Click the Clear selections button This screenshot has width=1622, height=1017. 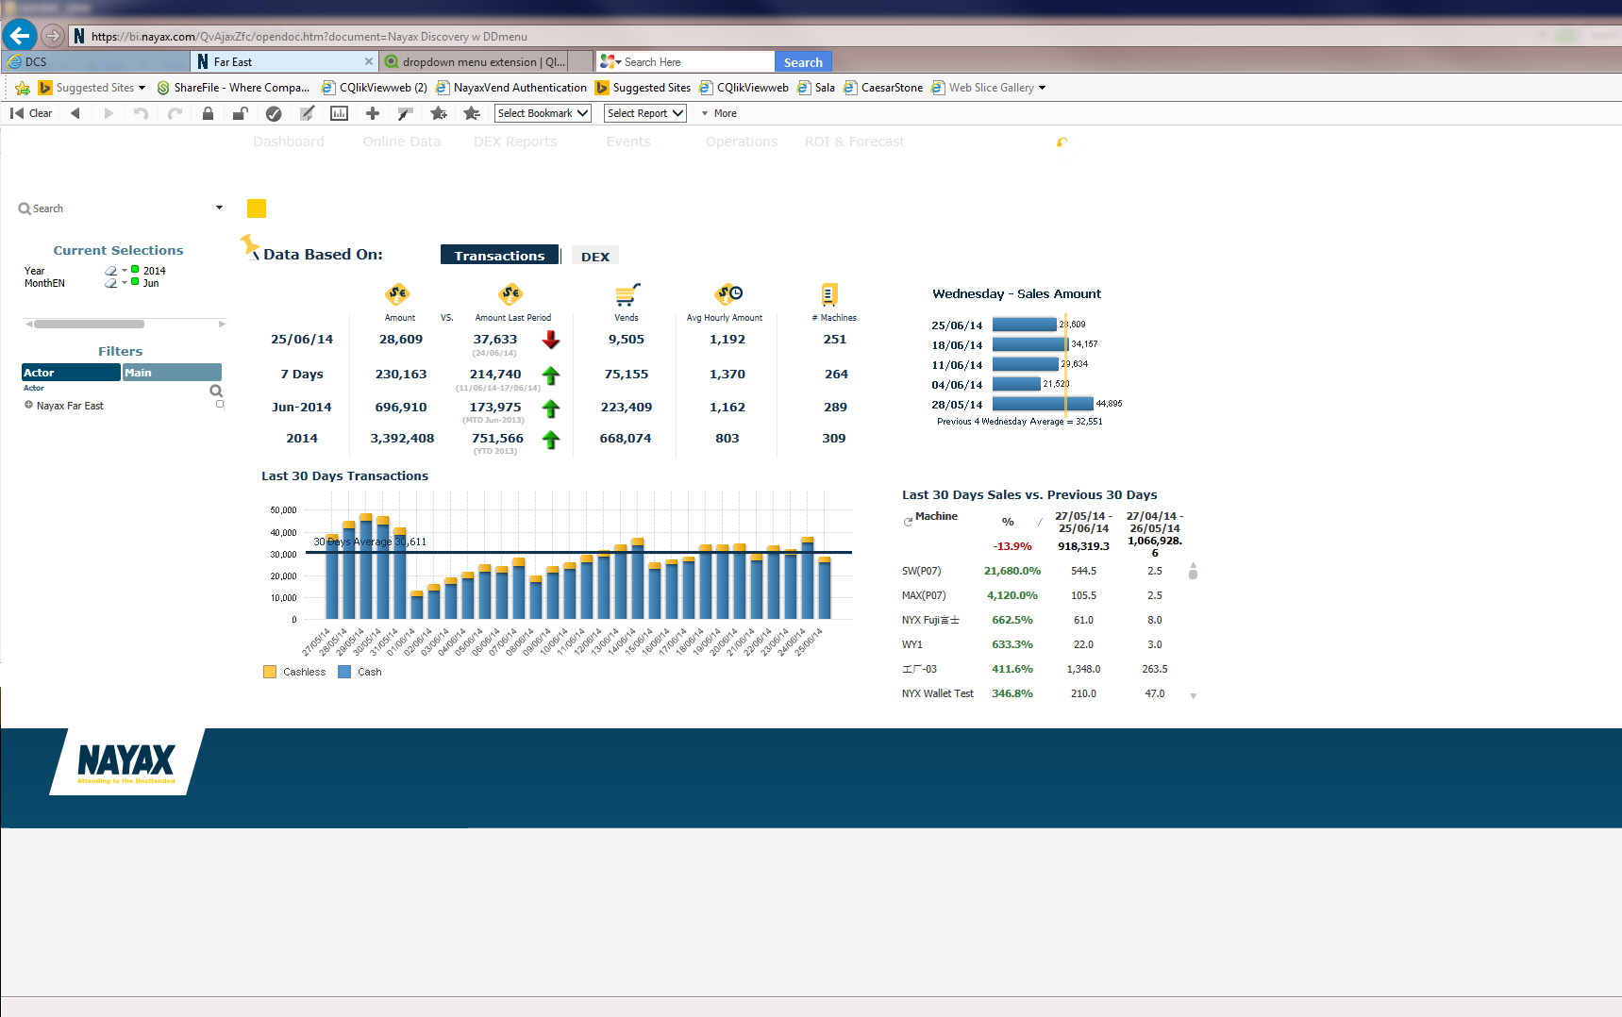31,113
